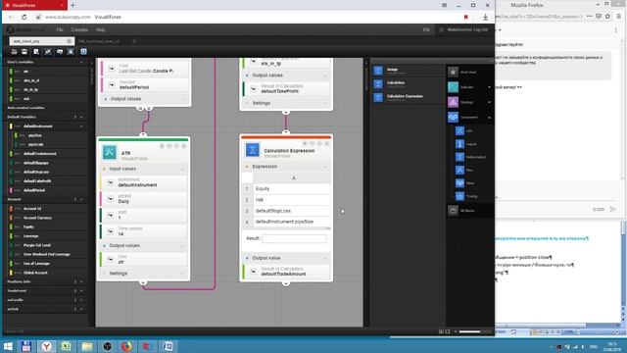Open a new browser tab with plus

[x=72, y=5]
